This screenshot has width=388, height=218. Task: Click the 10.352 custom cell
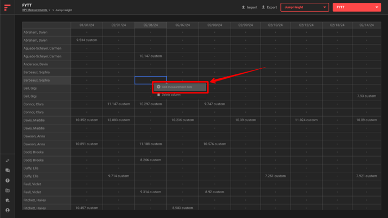click(87, 120)
